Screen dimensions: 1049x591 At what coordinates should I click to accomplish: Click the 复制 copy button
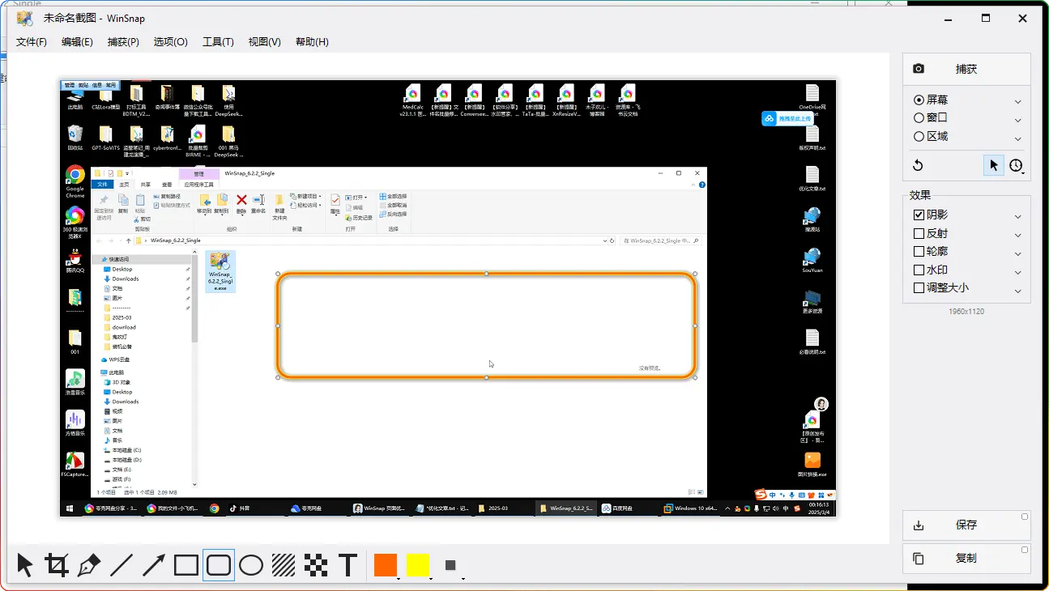pos(966,558)
